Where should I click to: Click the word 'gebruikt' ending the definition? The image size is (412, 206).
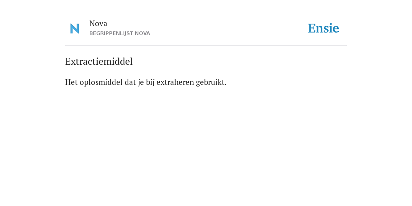coord(210,82)
